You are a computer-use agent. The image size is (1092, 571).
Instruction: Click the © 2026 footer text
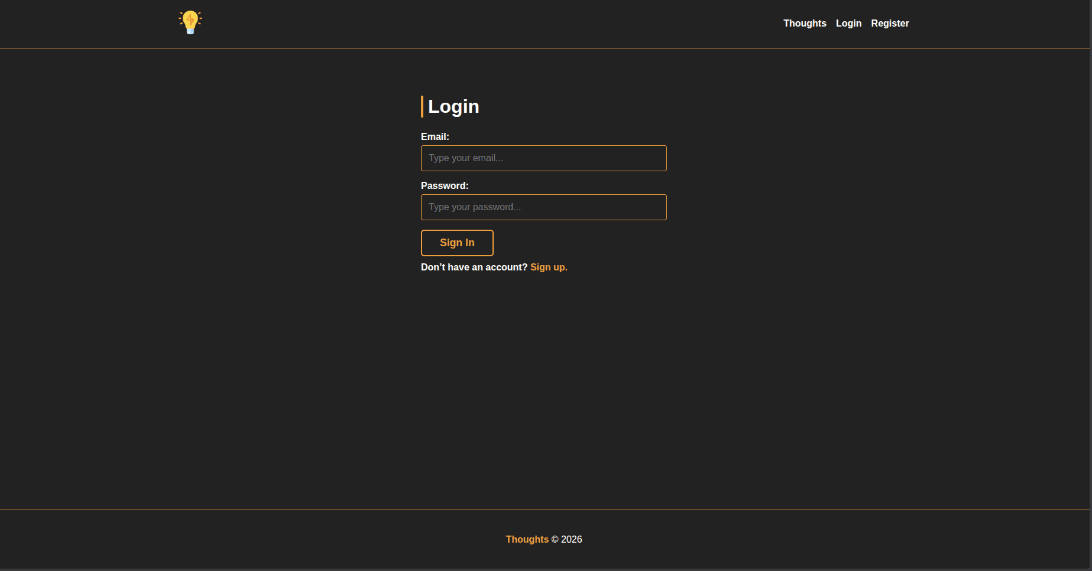(566, 540)
